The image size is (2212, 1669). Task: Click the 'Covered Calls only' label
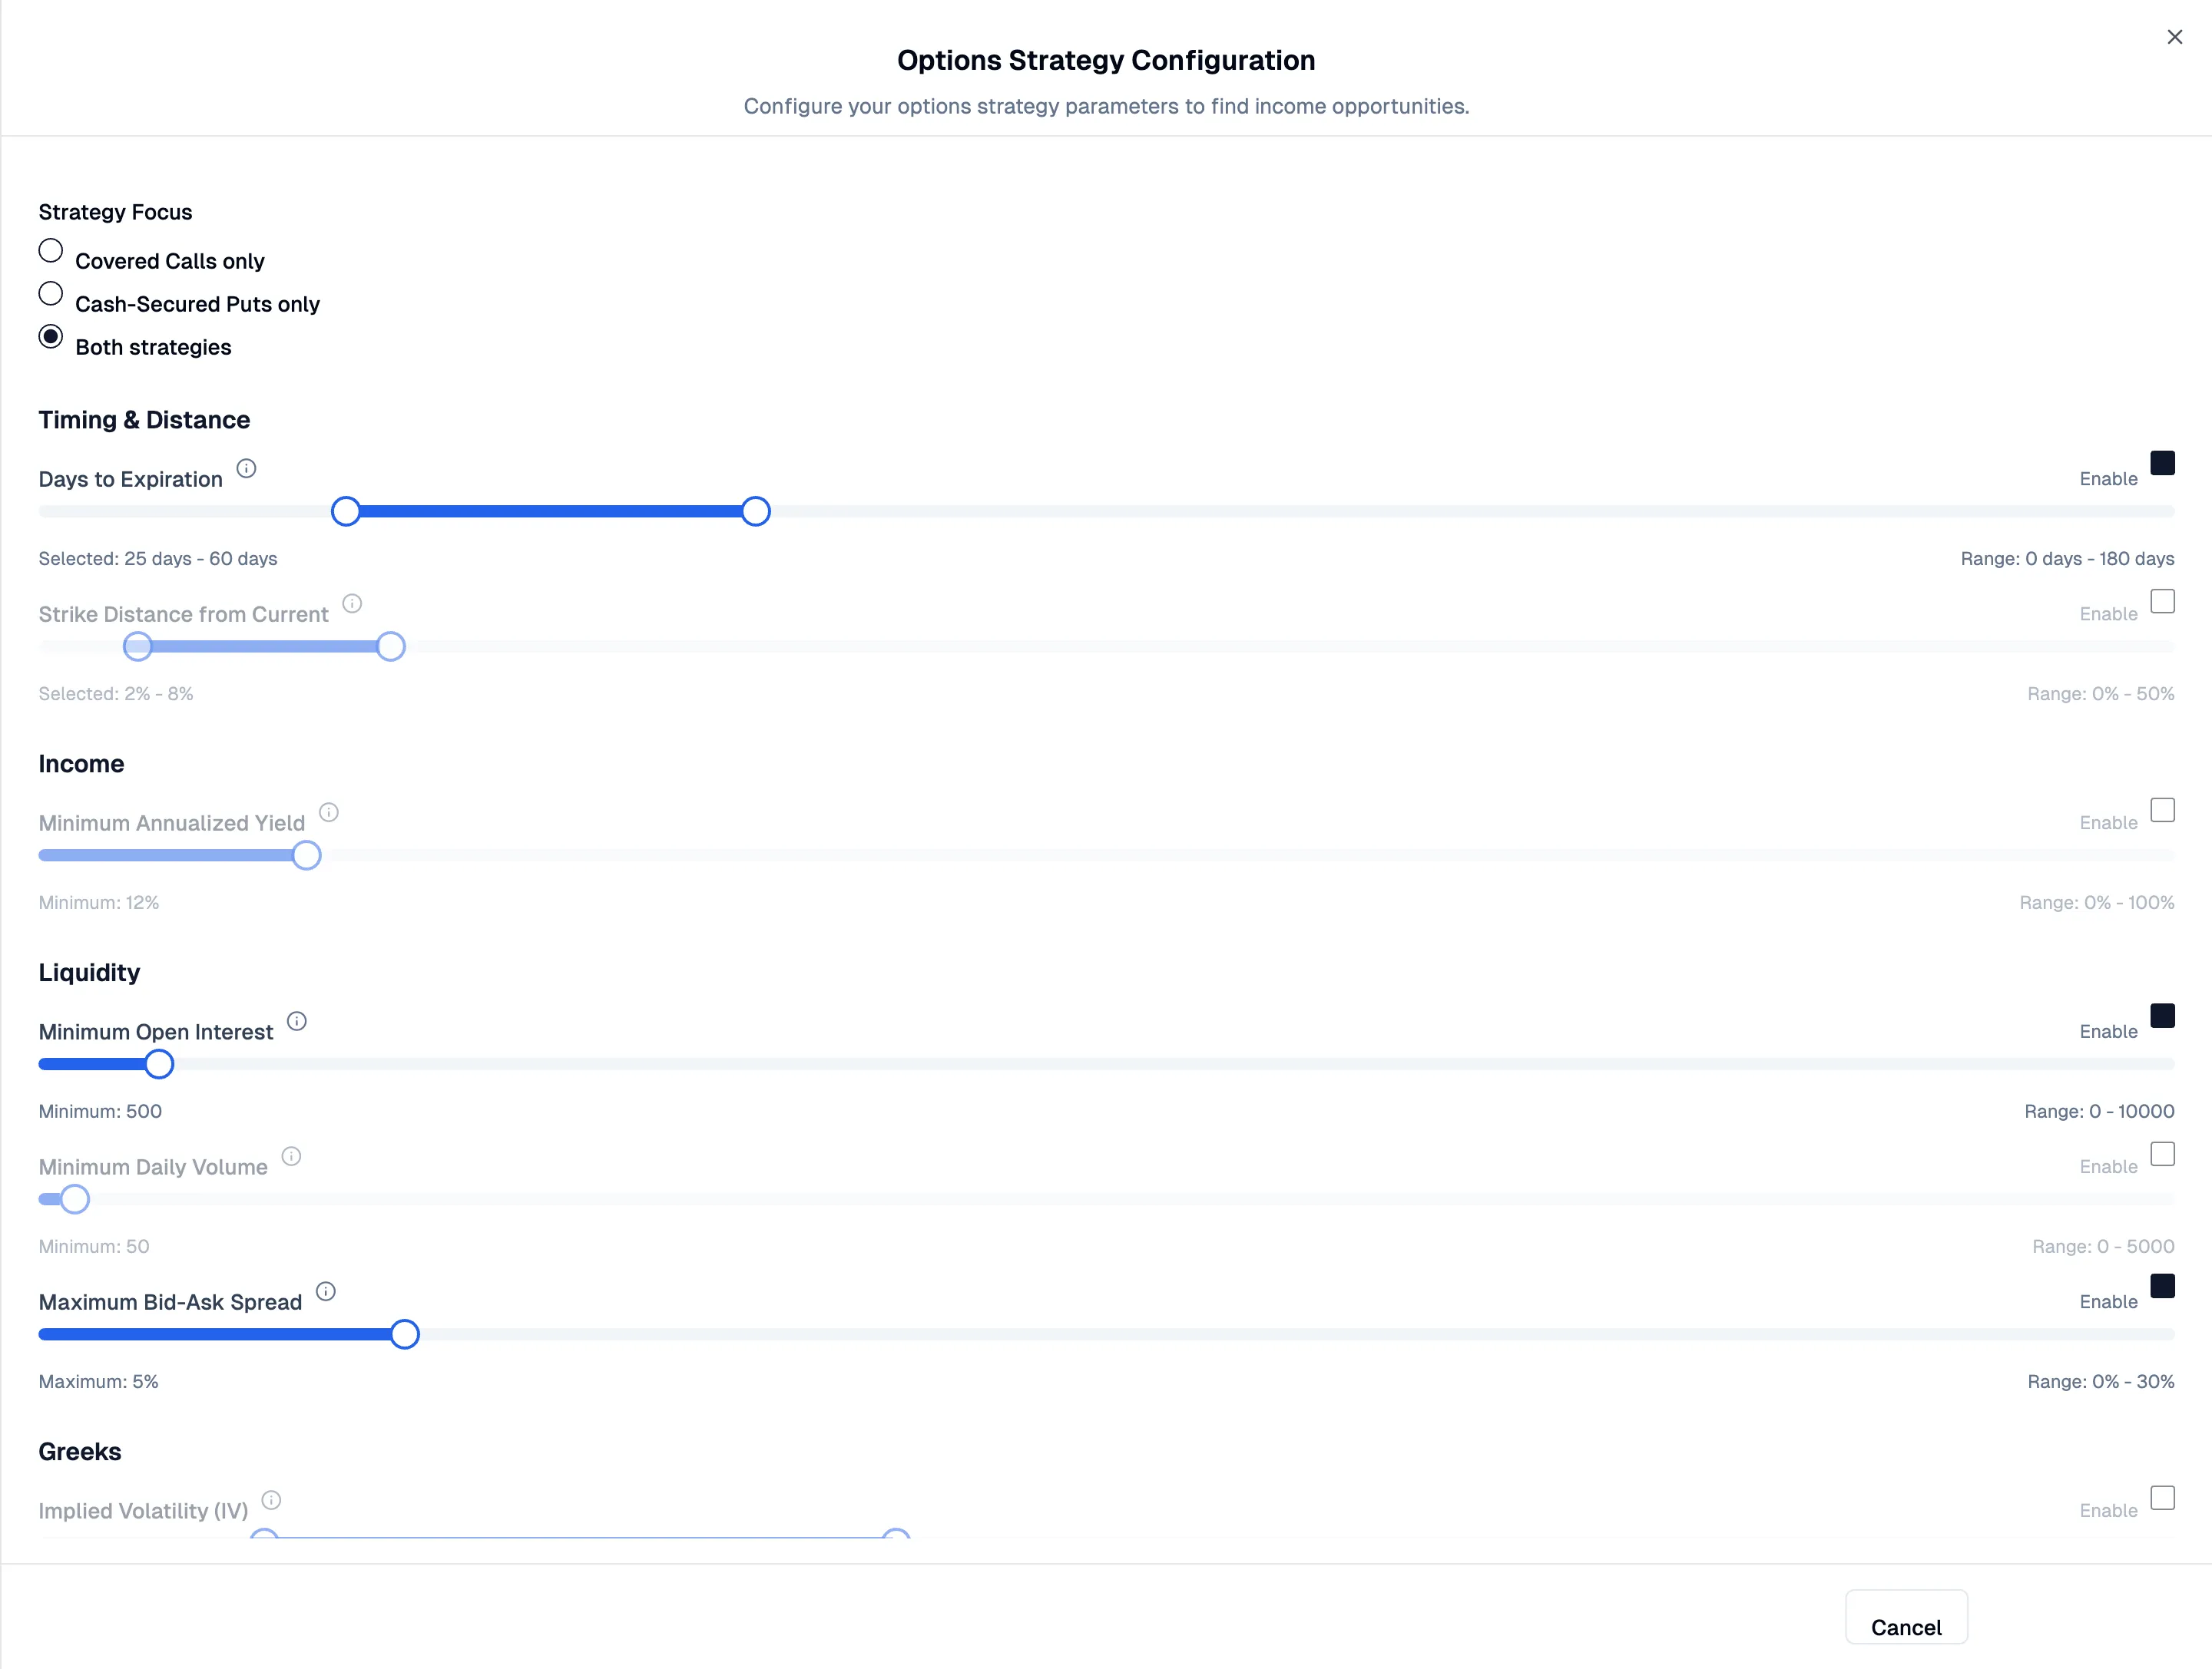[170, 261]
